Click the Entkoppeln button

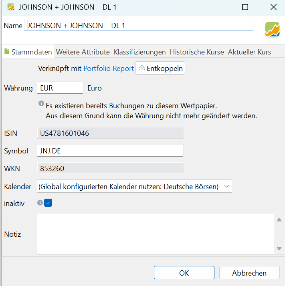tap(160, 68)
